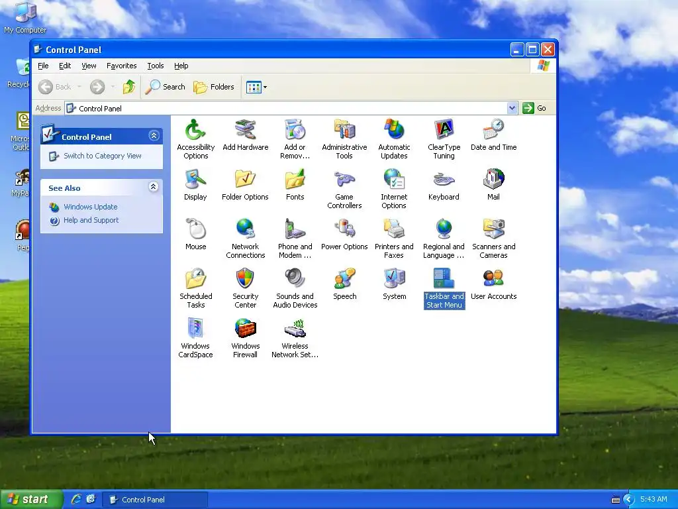Select the Folder Options icon
The width and height of the screenshot is (678, 509).
pos(245,185)
